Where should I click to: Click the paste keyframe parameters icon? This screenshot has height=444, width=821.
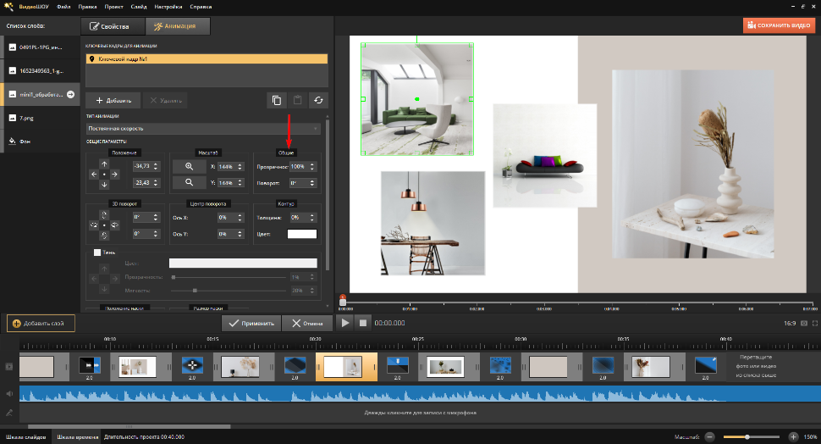pyautogui.click(x=297, y=100)
